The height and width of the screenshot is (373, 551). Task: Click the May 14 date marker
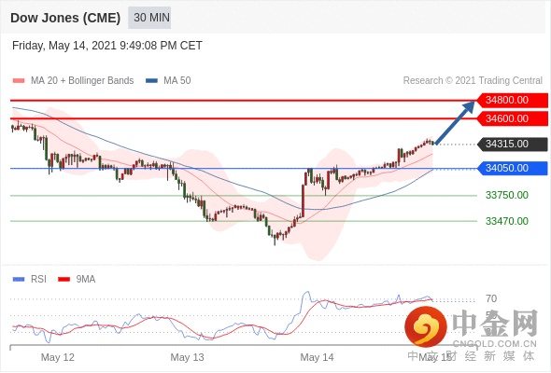click(317, 357)
